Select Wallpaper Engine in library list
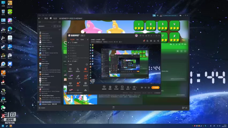The height and width of the screenshot is (128, 228). [x=49, y=104]
